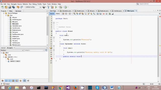The height and width of the screenshot is (90, 161).
Task: Open FactRecursion.java in Projects tree
Action: click(18, 34)
